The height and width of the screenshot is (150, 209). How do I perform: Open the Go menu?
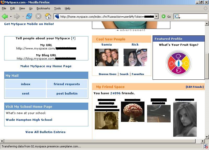click(x=31, y=8)
